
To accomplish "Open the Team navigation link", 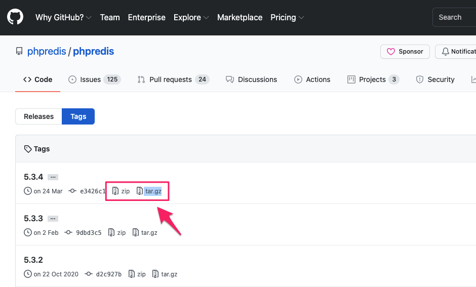I will [110, 17].
